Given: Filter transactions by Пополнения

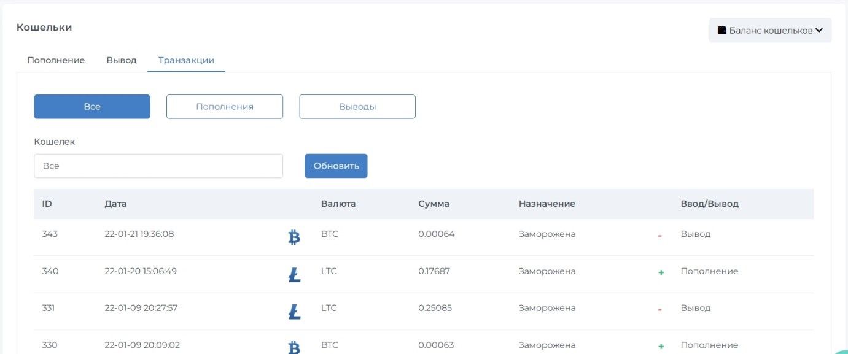Looking at the screenshot, I should click(225, 106).
